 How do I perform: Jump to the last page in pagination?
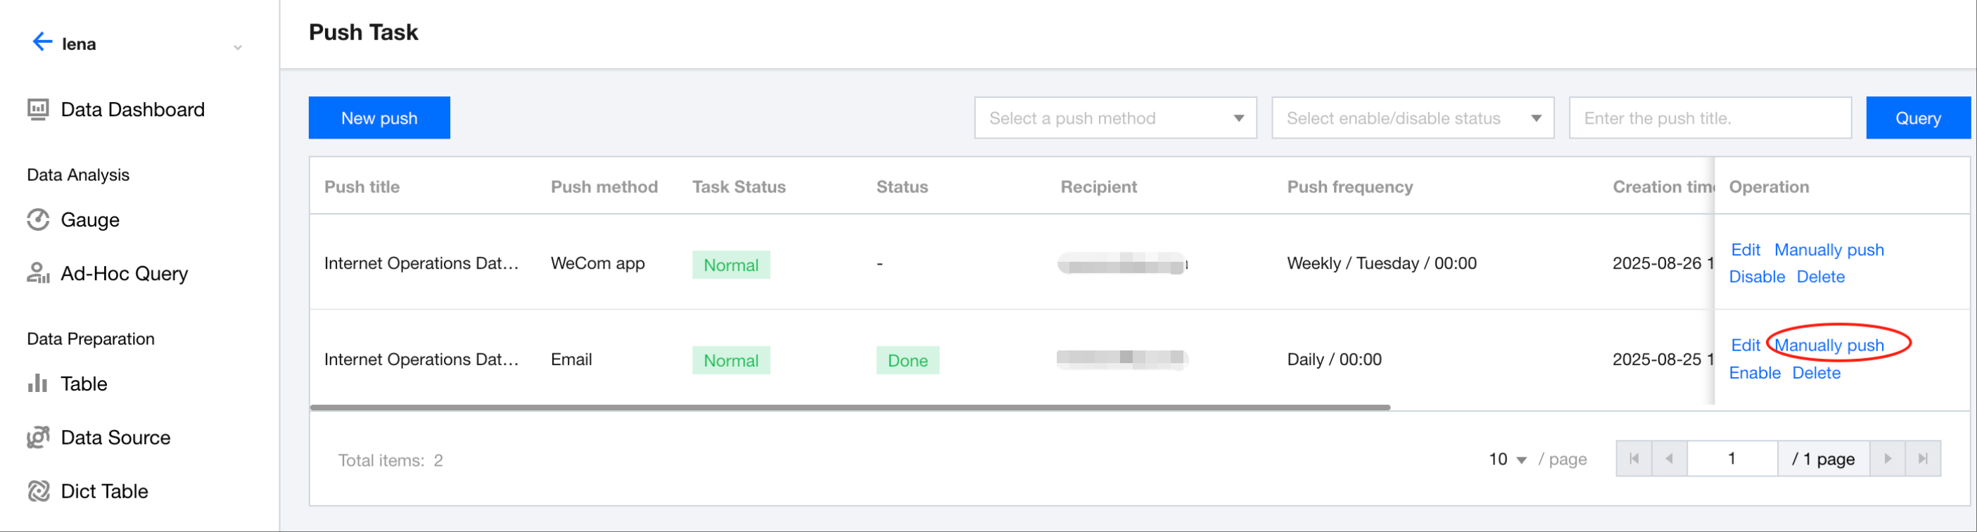1923,459
